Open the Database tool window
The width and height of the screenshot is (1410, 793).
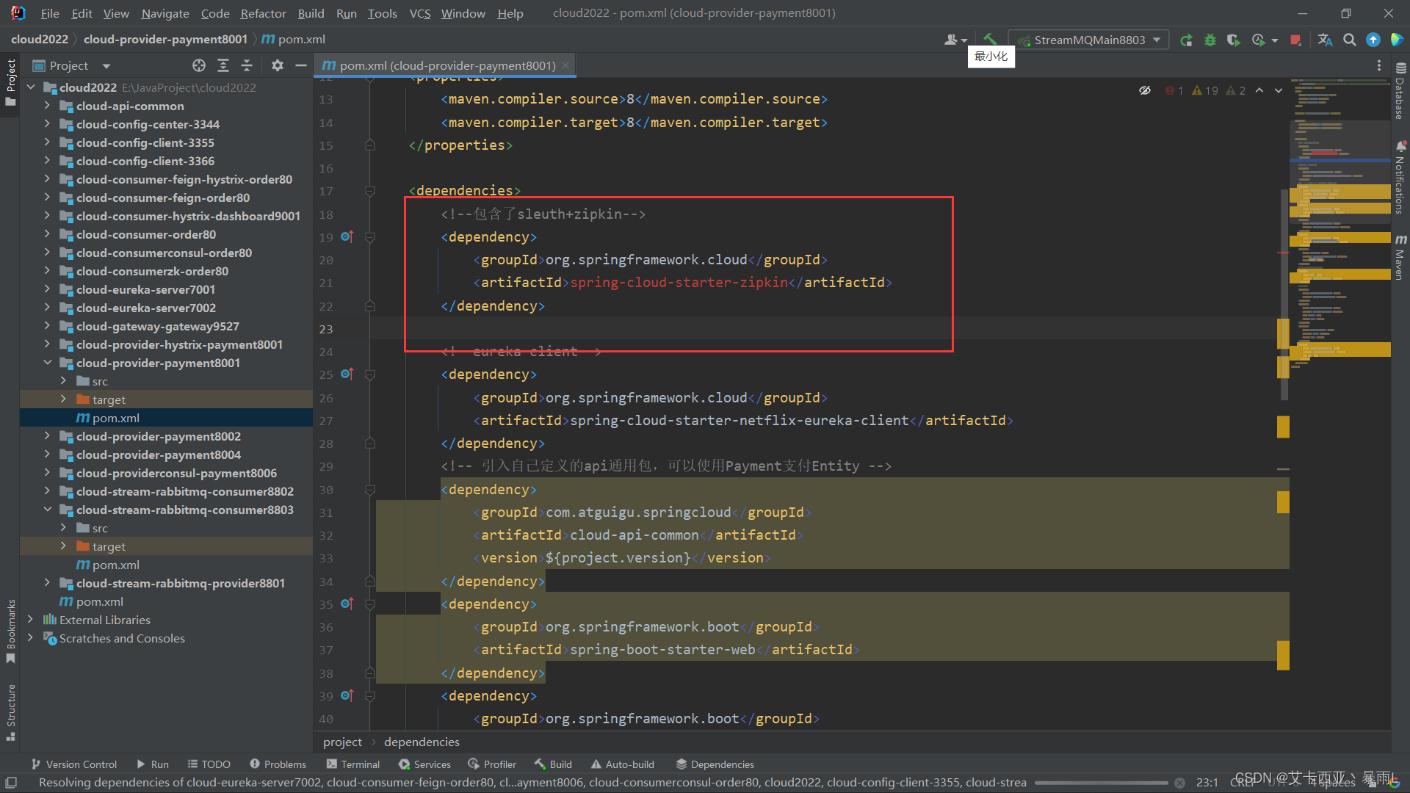pos(1400,90)
